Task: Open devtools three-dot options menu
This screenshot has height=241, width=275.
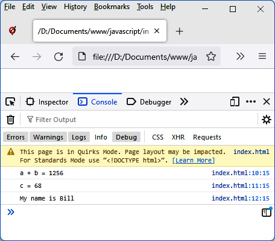Action: [x=251, y=101]
